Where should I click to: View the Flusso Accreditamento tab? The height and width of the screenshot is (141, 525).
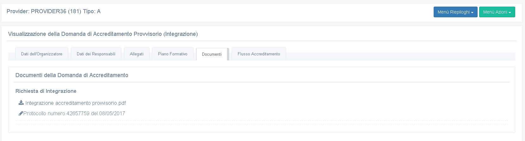pyautogui.click(x=259, y=54)
